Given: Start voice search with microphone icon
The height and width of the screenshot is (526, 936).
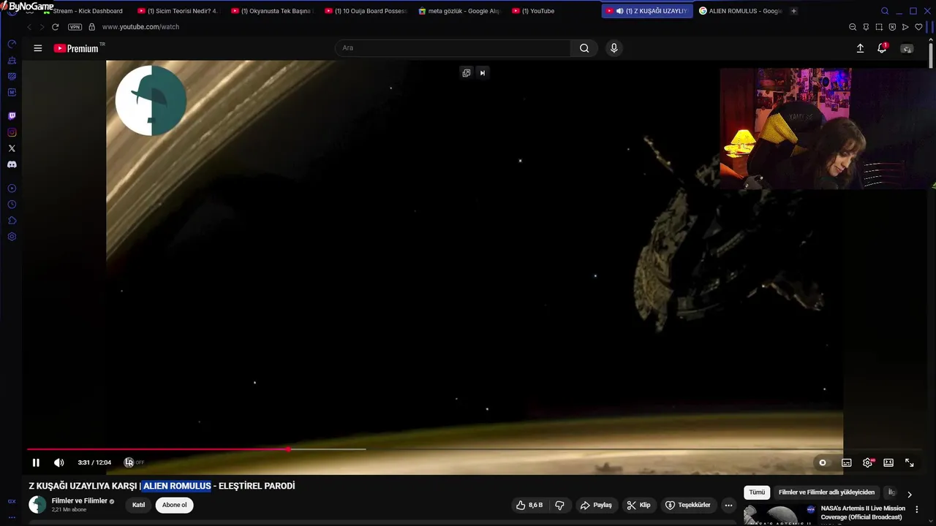Looking at the screenshot, I should tap(614, 48).
